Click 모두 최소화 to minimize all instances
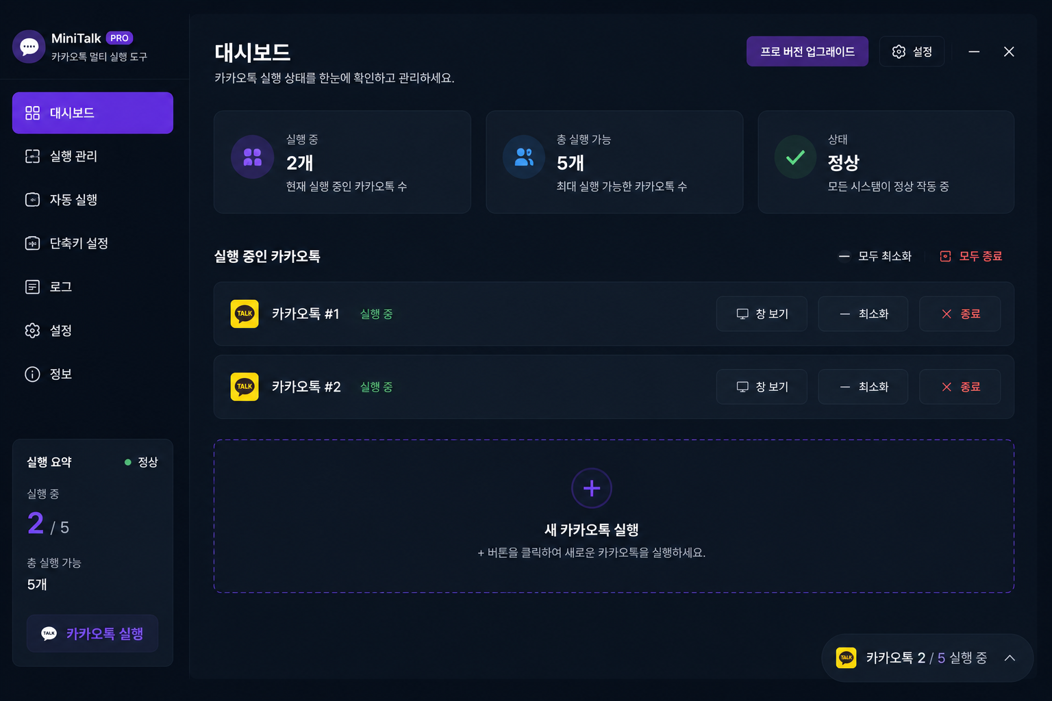 pyautogui.click(x=875, y=256)
